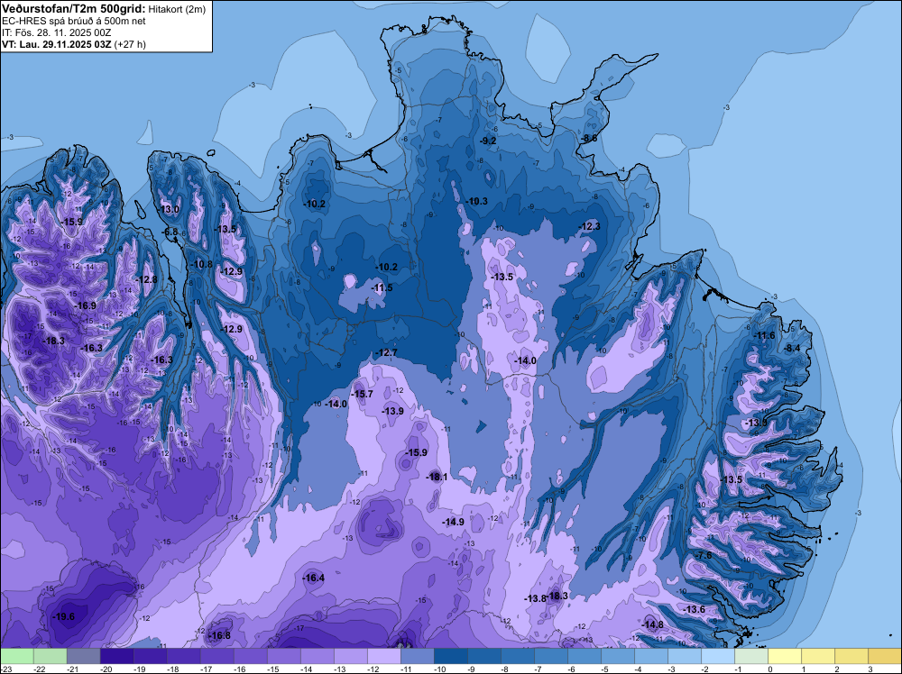
Task: Click the -17 label in the legend bar
Action: (207, 669)
